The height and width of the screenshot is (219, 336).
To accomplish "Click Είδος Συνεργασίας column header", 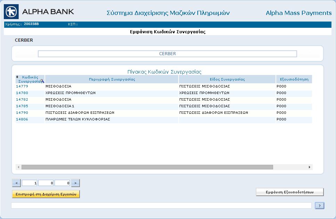I will point(227,79).
